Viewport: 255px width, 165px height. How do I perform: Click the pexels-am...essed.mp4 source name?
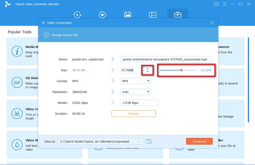click(88, 59)
